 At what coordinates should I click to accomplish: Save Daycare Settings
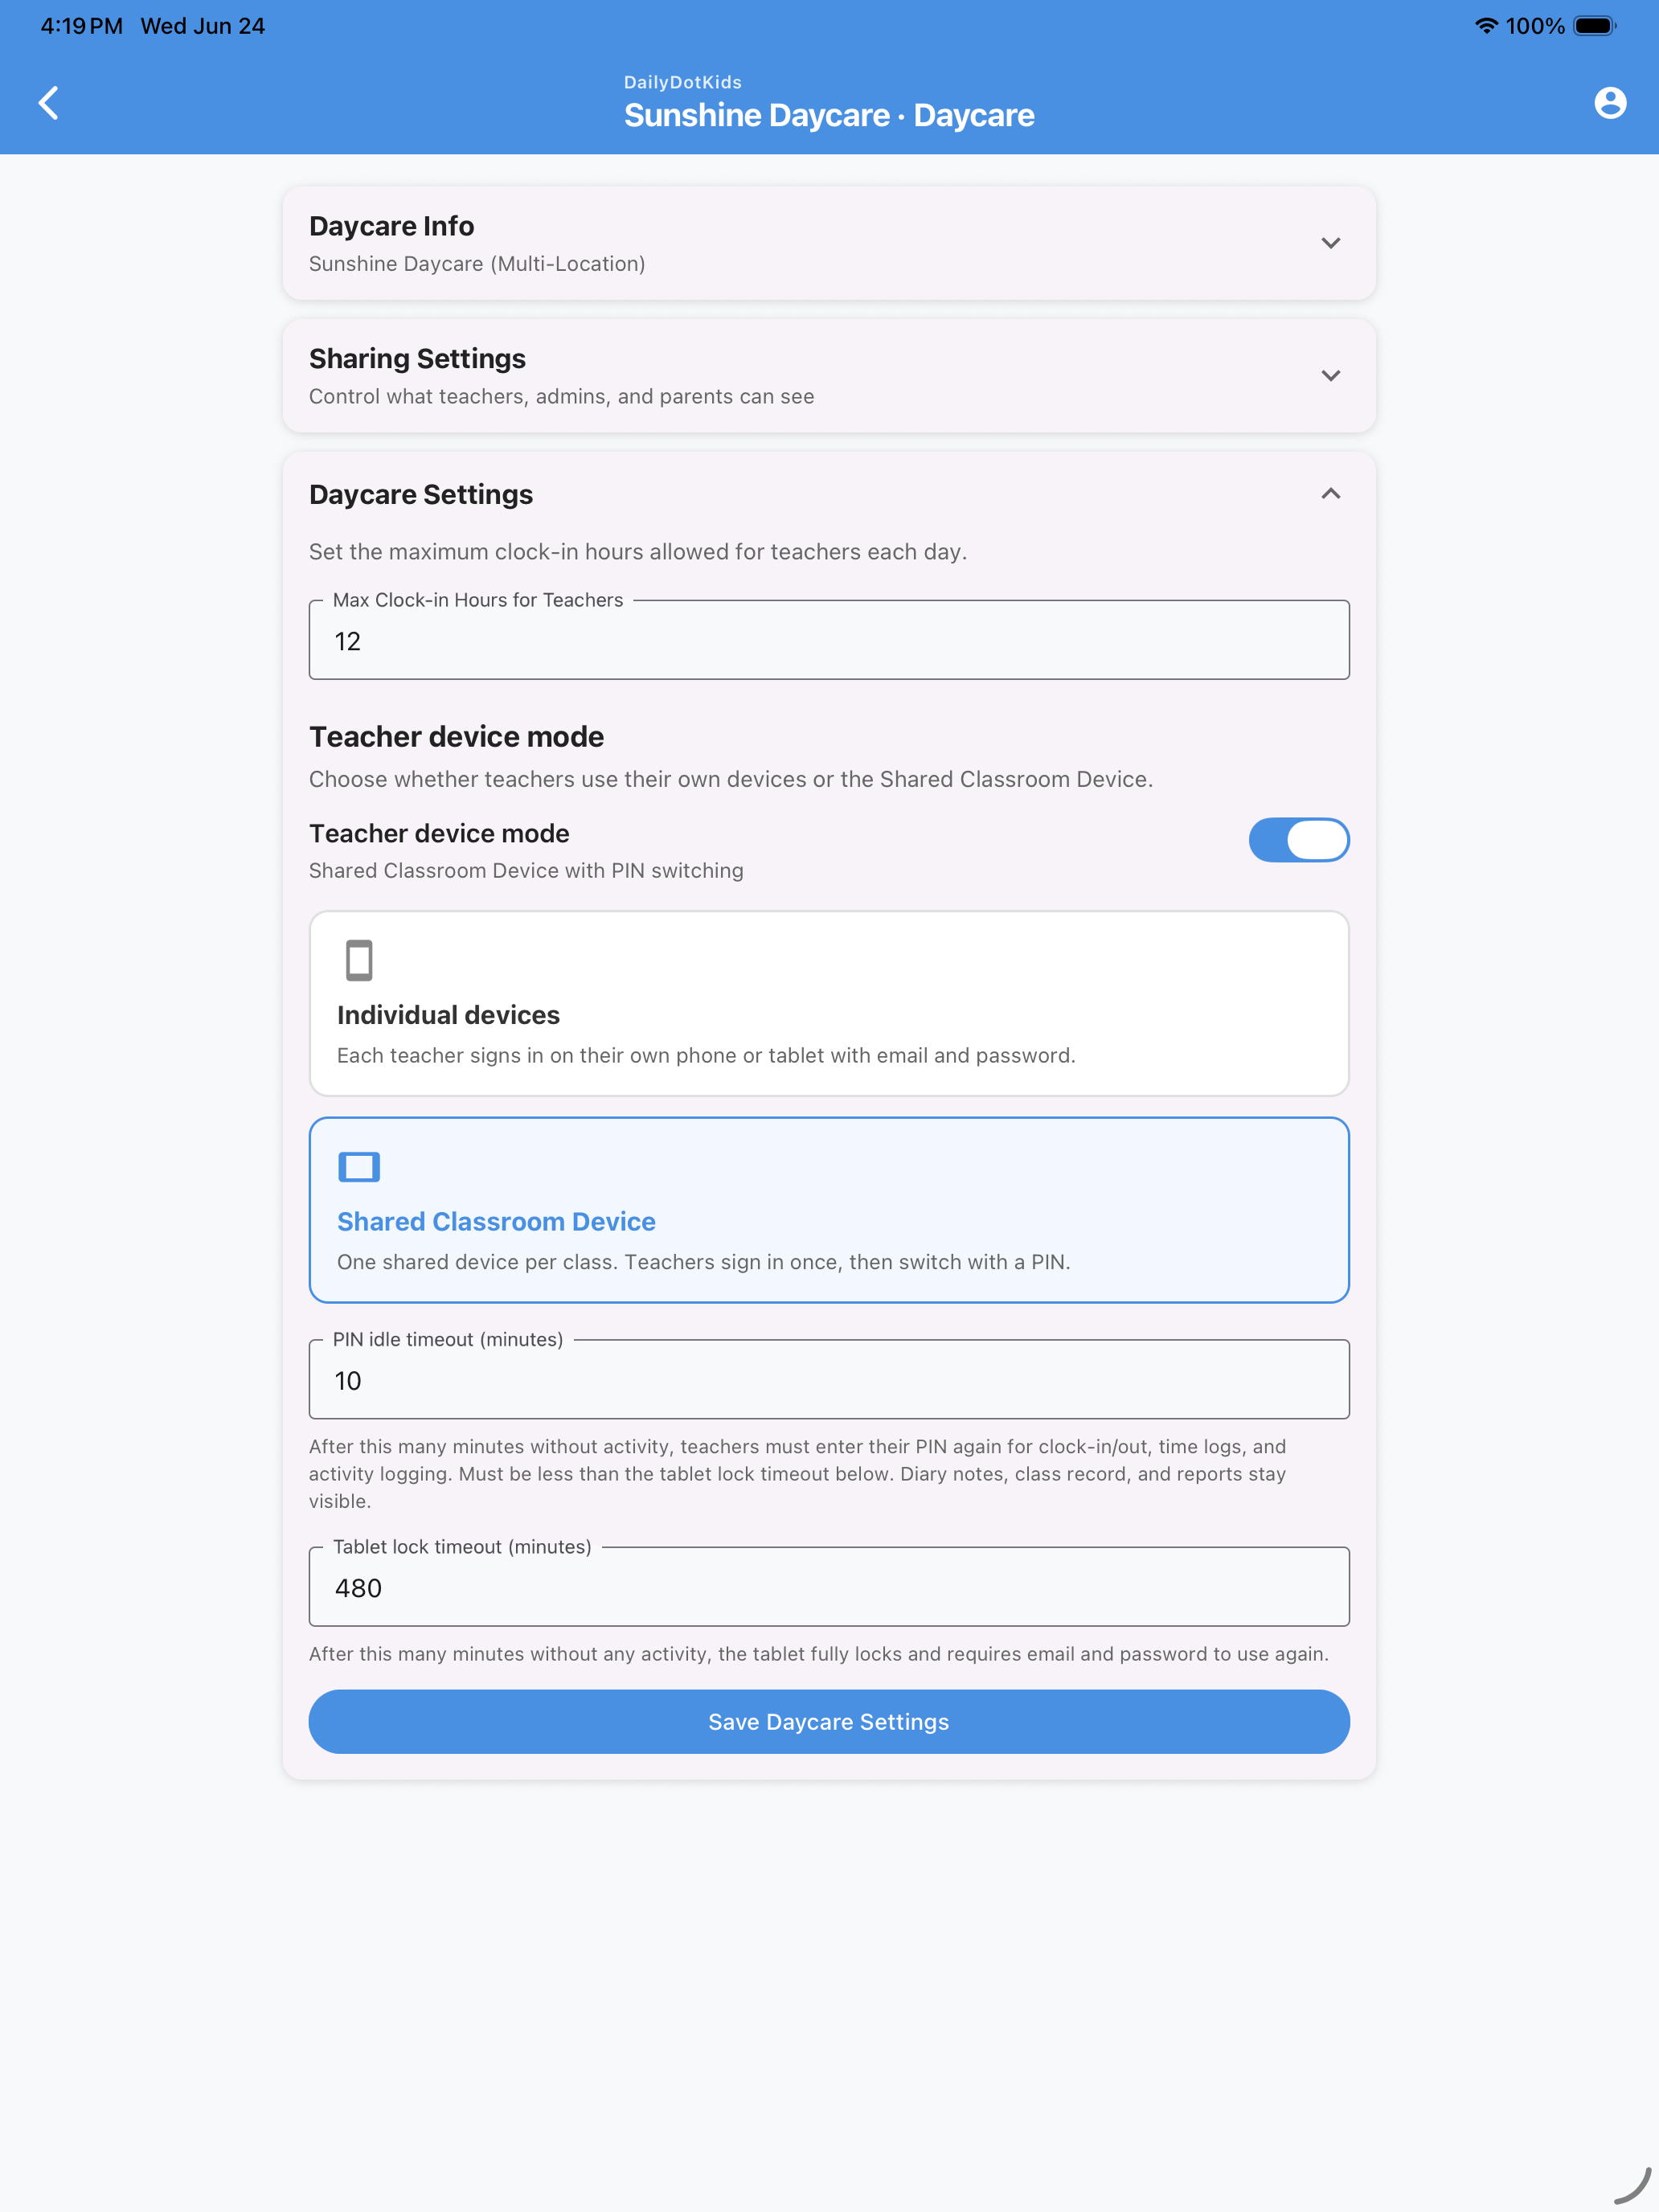click(829, 1721)
